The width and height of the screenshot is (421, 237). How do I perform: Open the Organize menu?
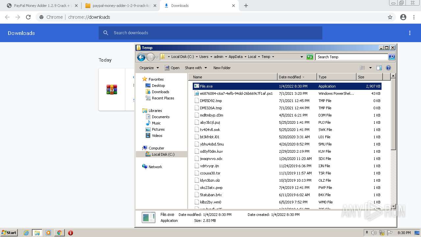149,68
